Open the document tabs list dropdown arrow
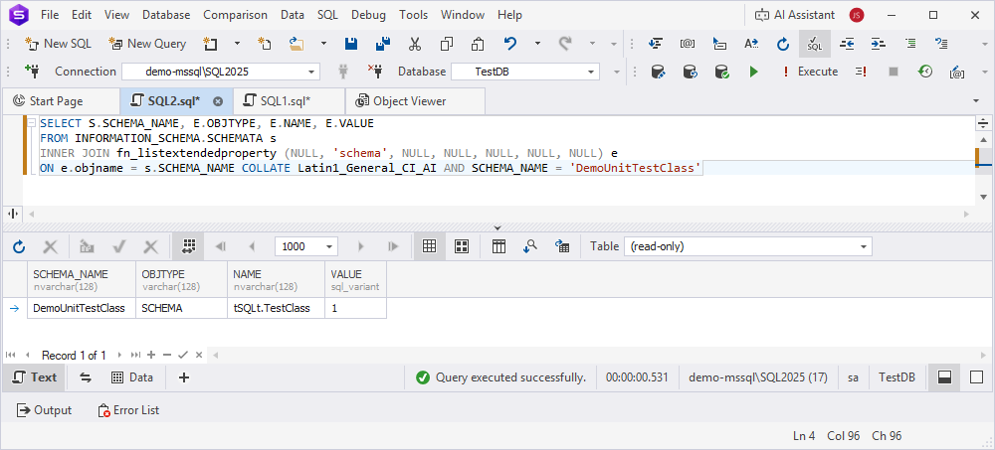 pyautogui.click(x=976, y=101)
